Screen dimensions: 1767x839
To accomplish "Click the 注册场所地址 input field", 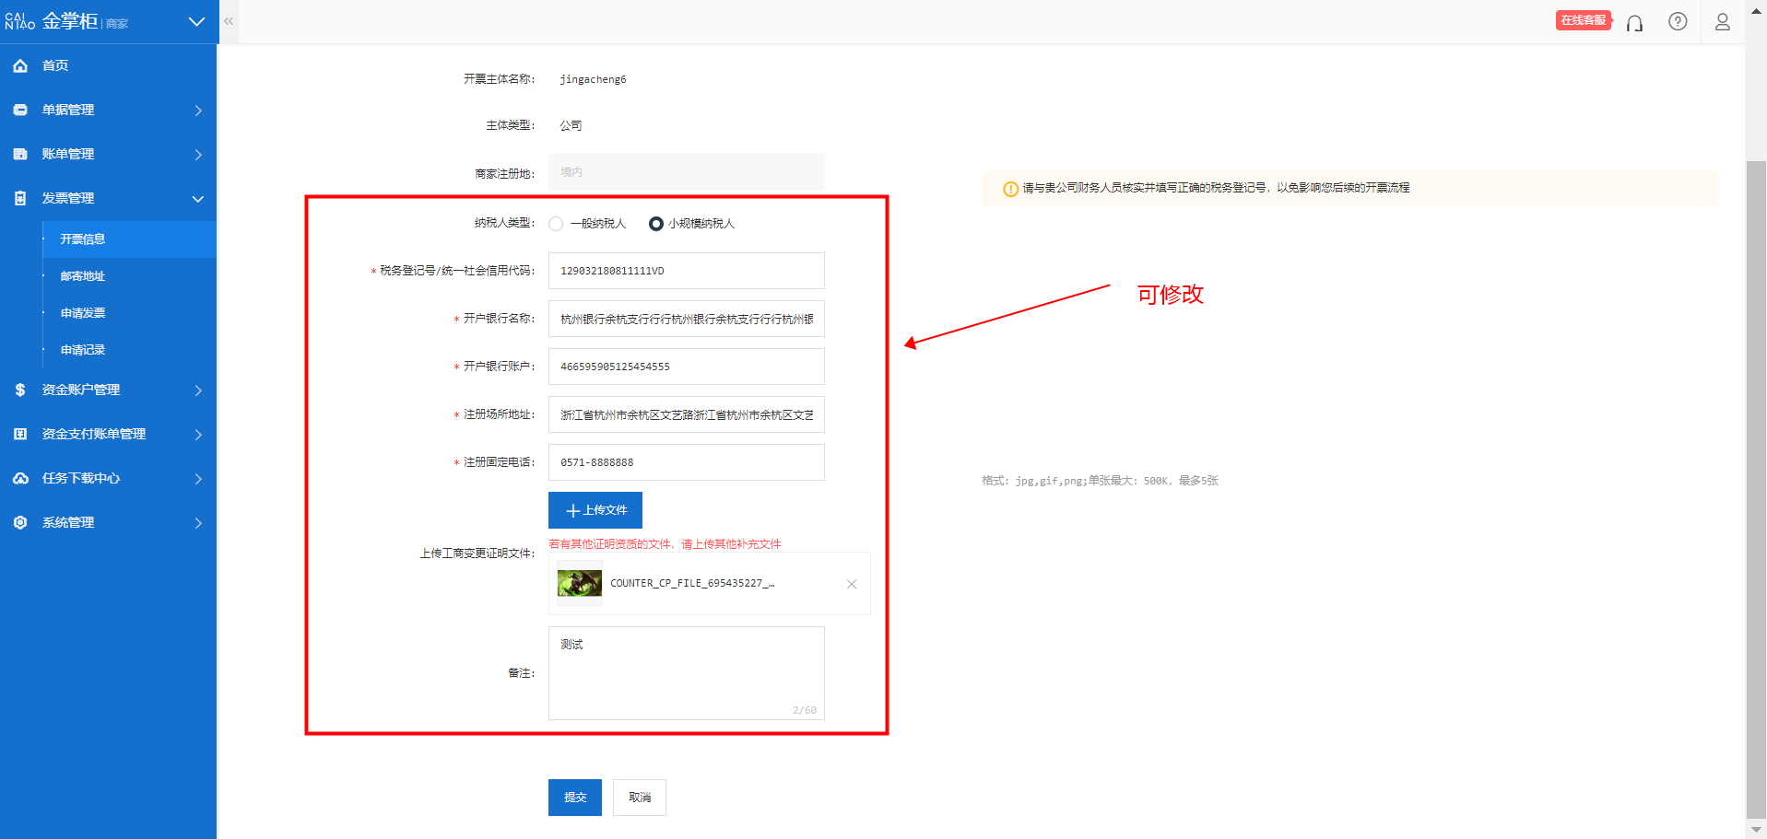I will pyautogui.click(x=687, y=414).
